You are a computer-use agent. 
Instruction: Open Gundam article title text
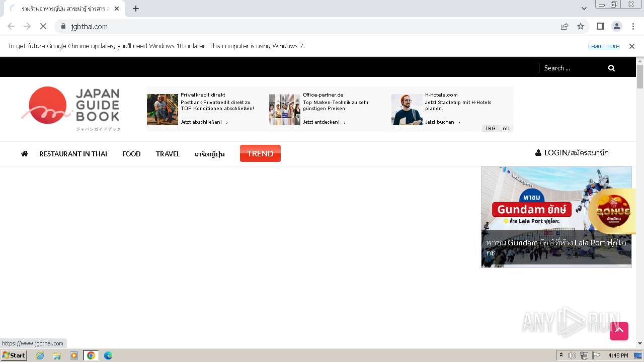[556, 247]
